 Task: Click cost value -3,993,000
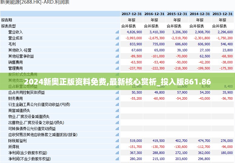(134, 38)
